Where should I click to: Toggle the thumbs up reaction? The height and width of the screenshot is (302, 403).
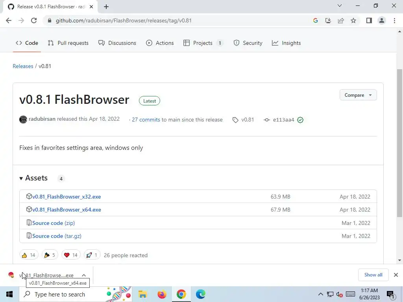pyautogui.click(x=28, y=255)
